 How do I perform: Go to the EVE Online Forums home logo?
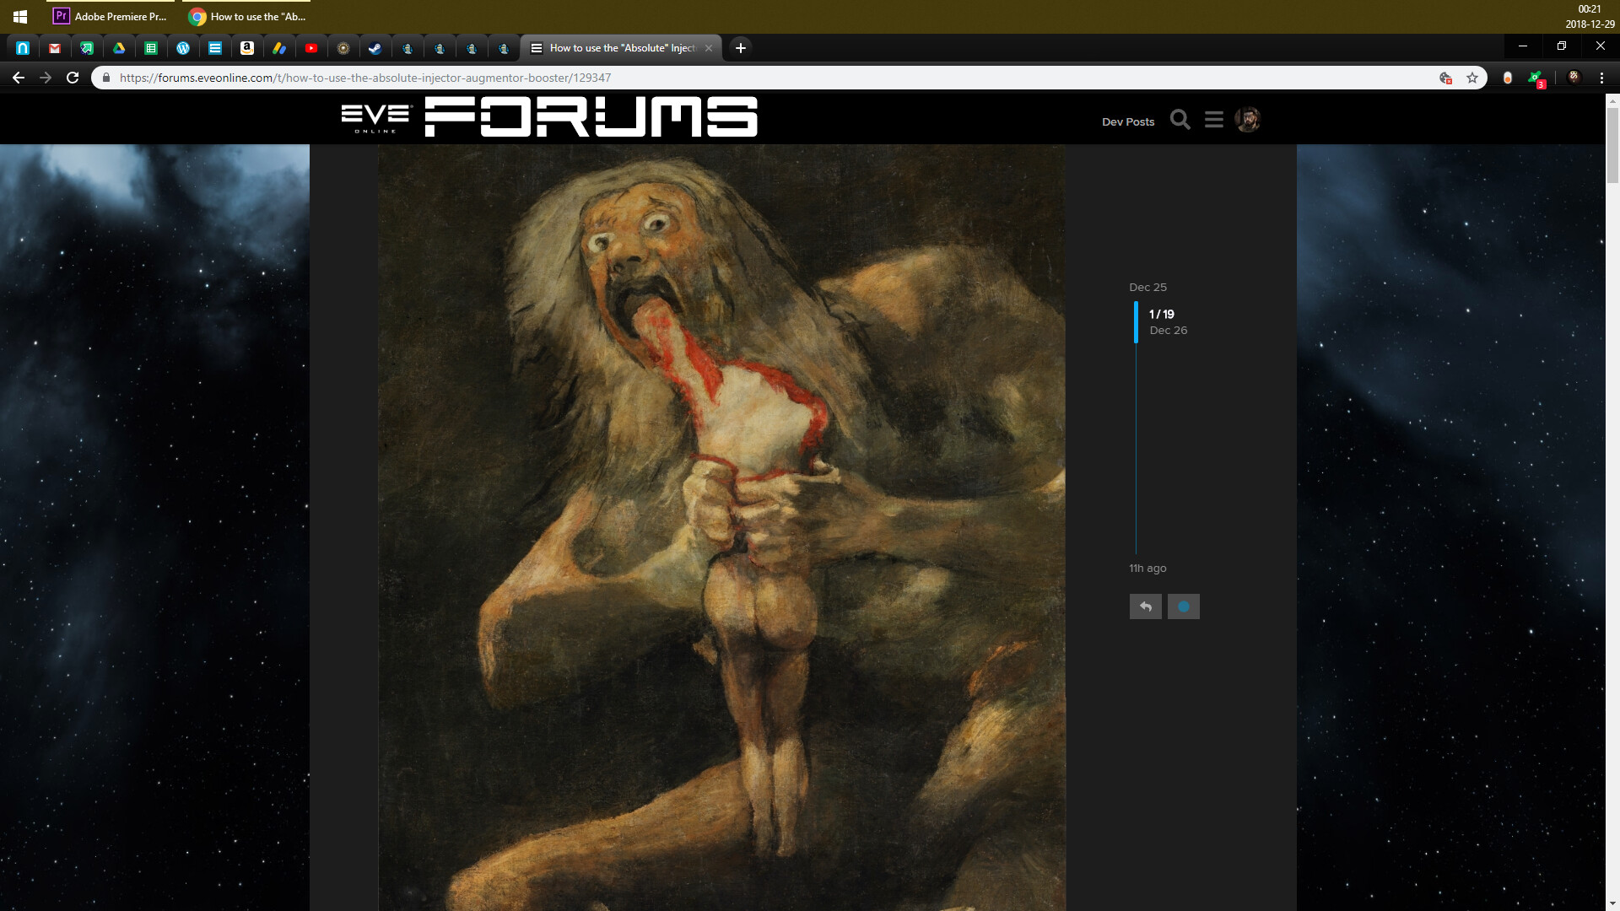click(549, 116)
